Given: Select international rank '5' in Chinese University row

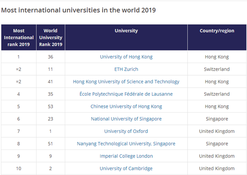Looking at the screenshot, I should coord(19,107).
